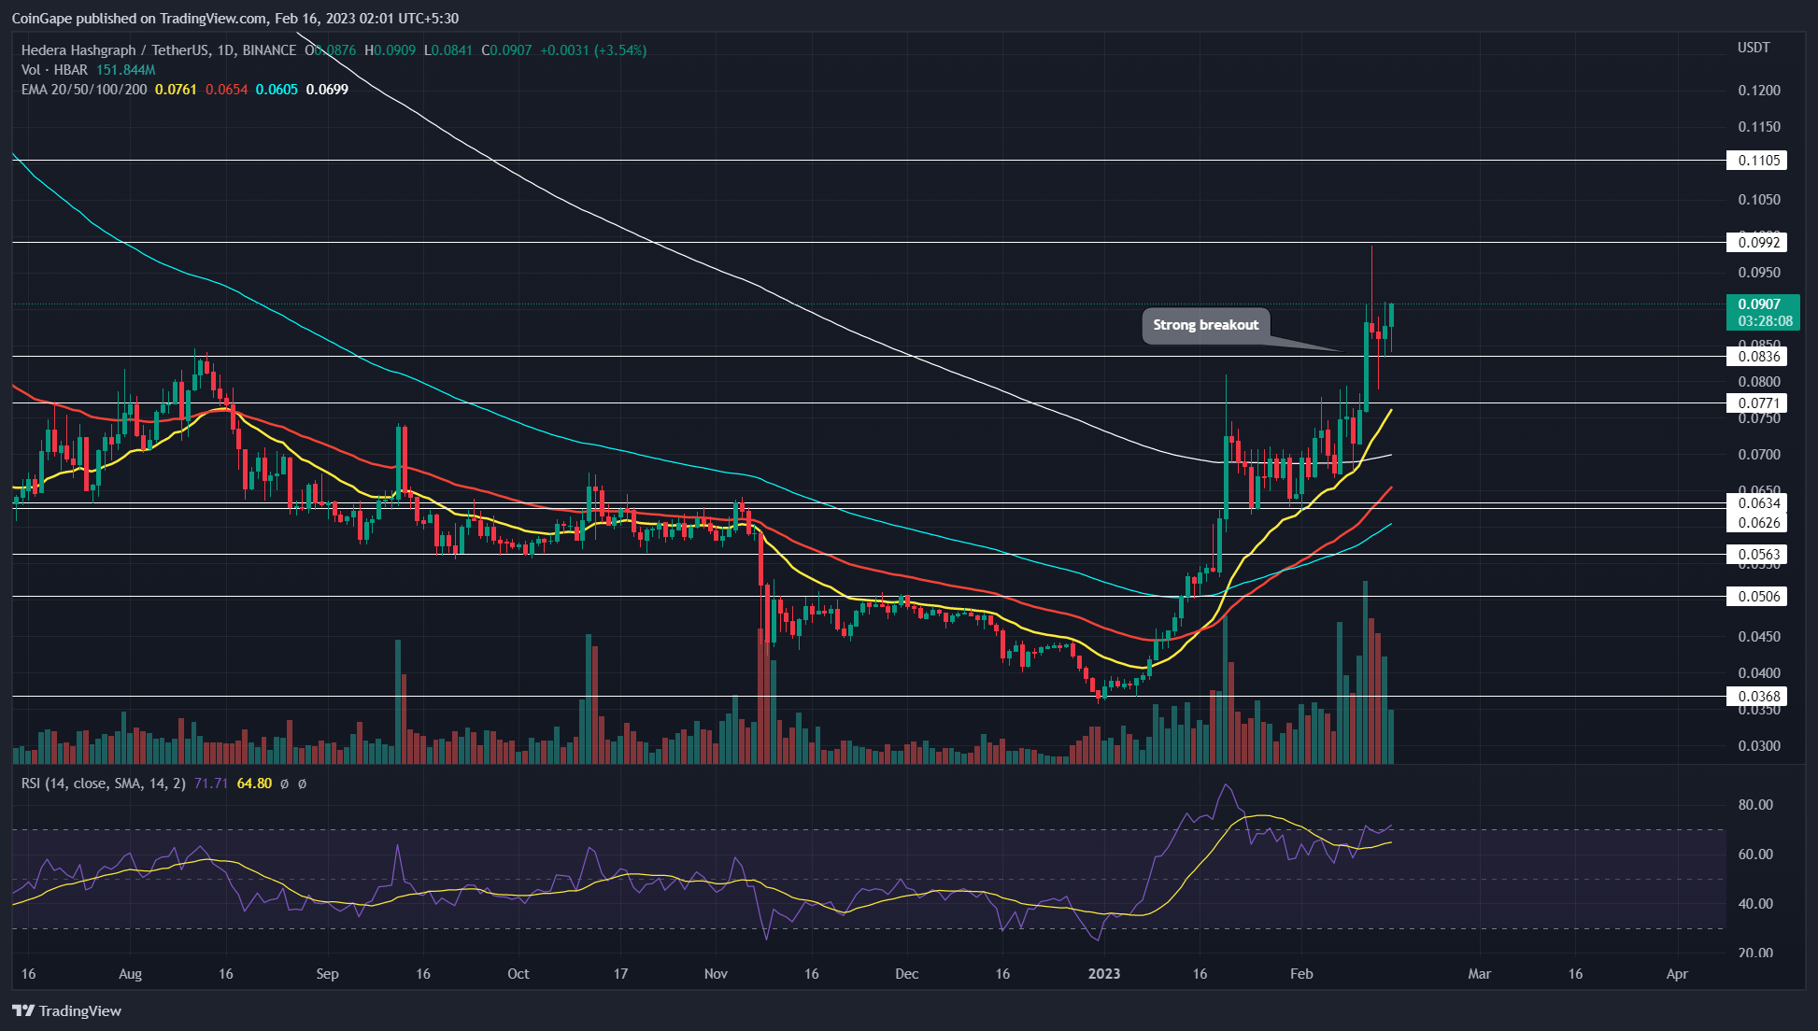Open the Hedera Hashgraph / TetherUS symbol title
Viewport: 1818px width, 1031px height.
tap(158, 50)
